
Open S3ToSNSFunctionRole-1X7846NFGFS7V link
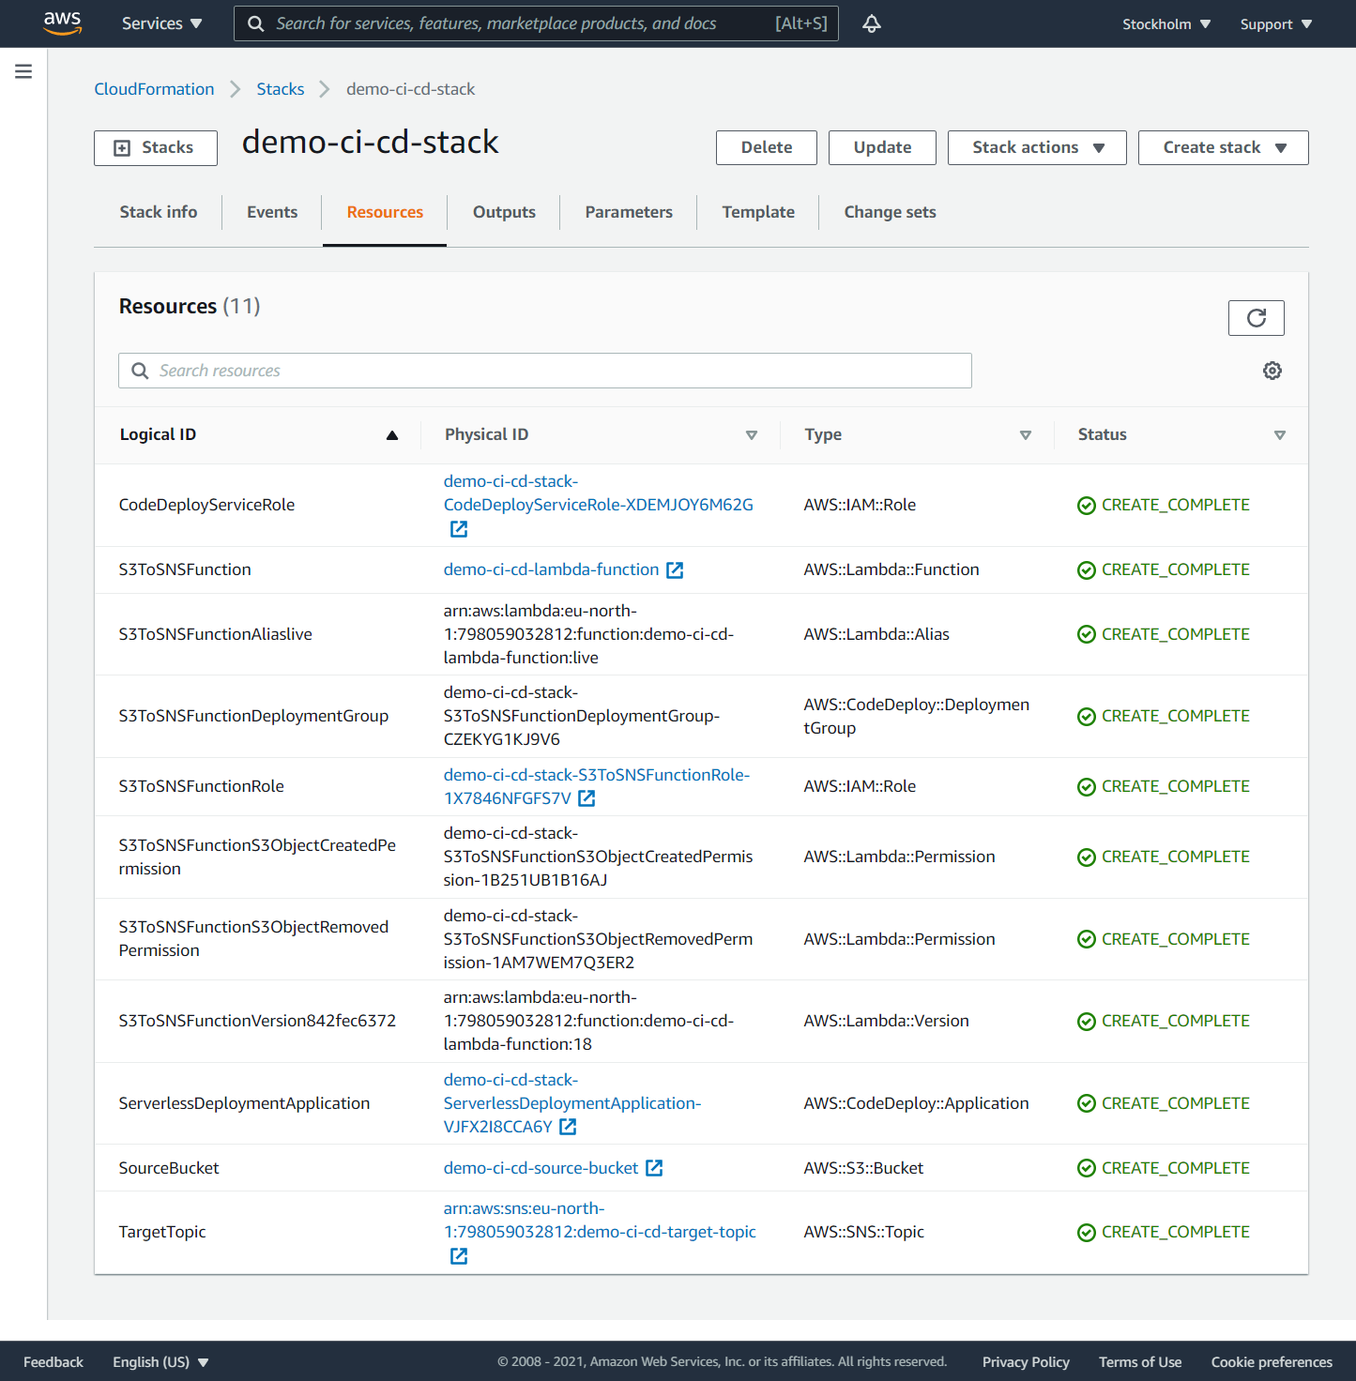pyautogui.click(x=597, y=786)
